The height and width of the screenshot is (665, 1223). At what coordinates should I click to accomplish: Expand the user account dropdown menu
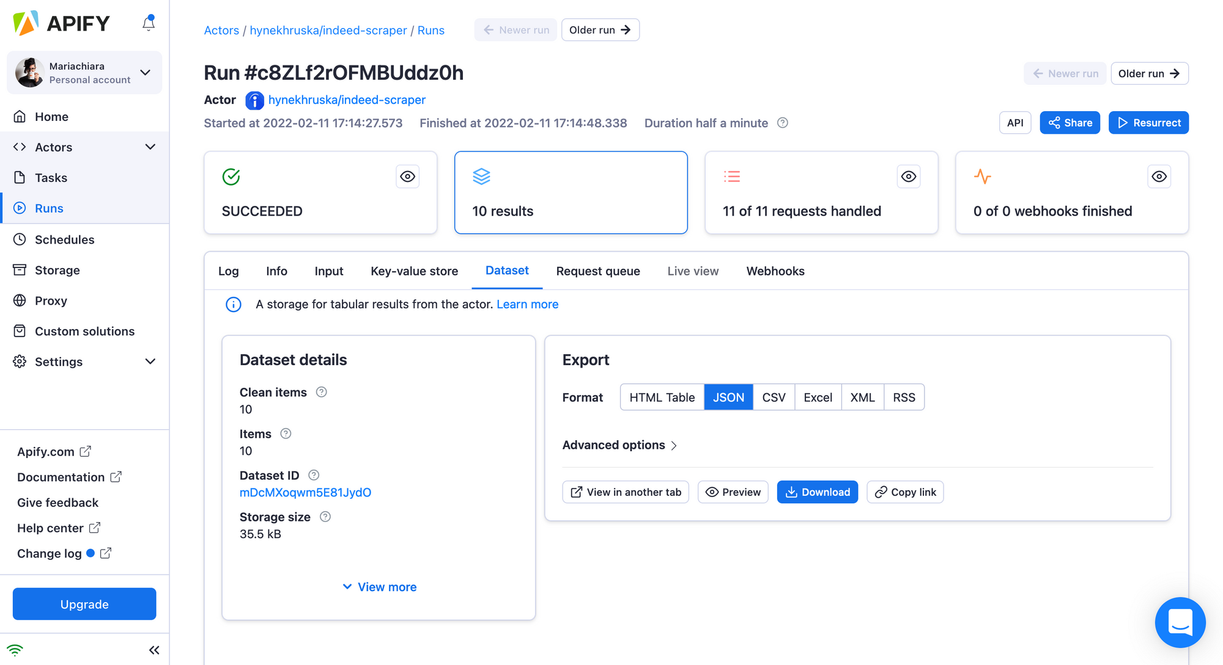point(146,73)
